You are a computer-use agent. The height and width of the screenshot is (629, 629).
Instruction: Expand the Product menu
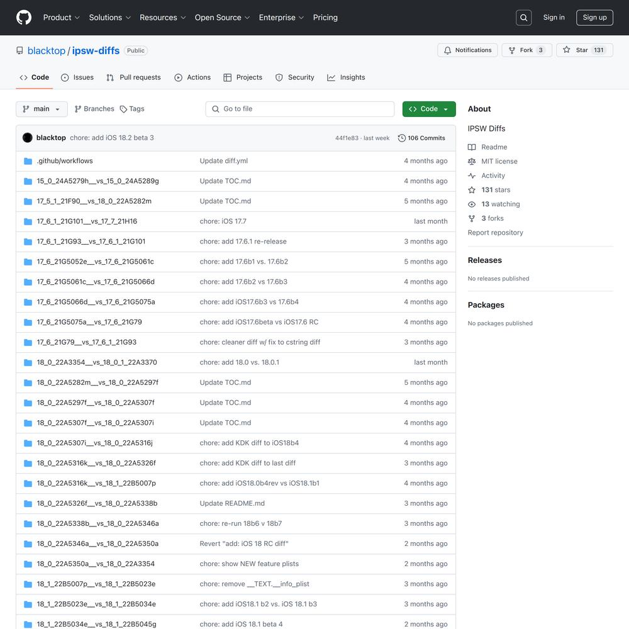(x=62, y=18)
